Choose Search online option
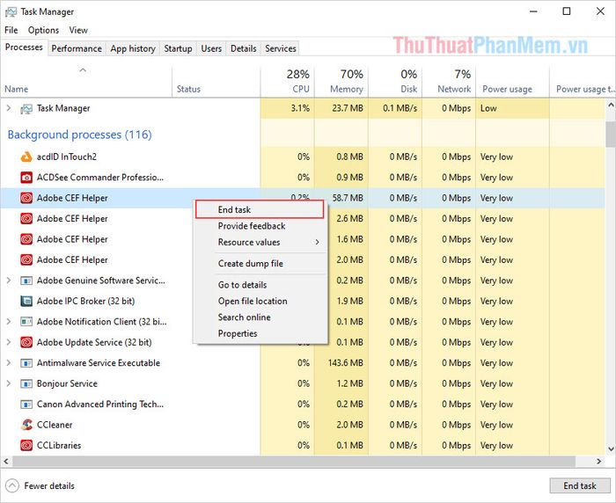Screen dimensions: 616x503 [260, 317]
